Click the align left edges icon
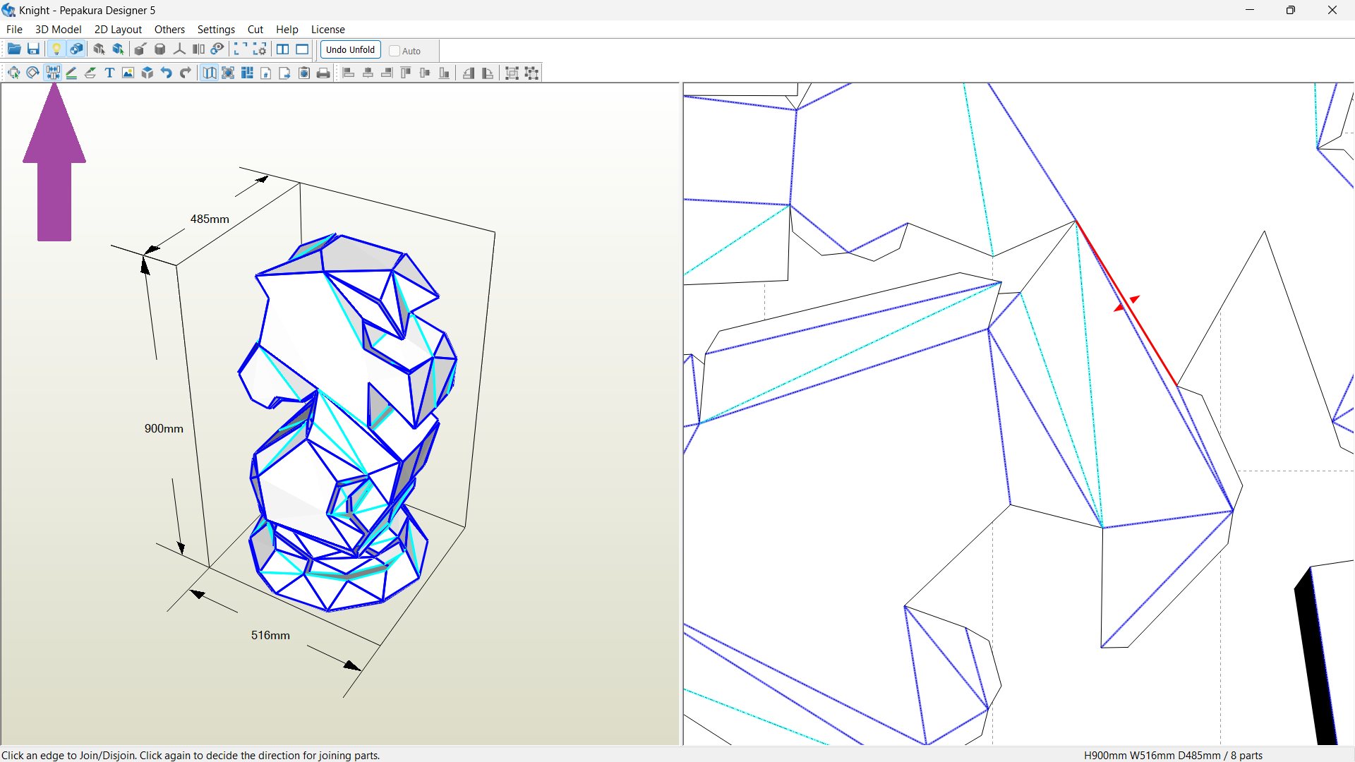 (349, 73)
